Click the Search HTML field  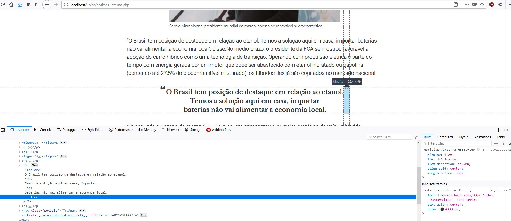[389, 137]
